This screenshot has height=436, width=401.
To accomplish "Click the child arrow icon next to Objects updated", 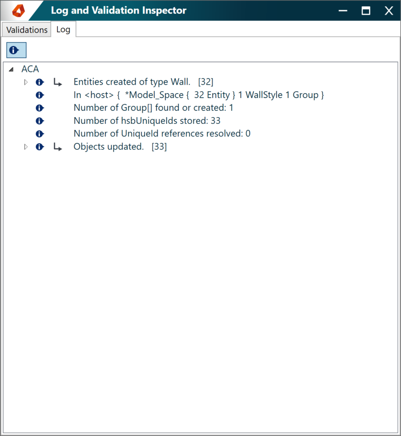I will pos(57,147).
